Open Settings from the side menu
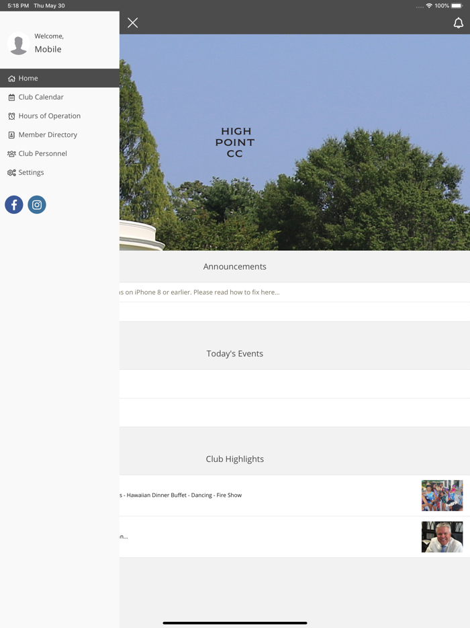The width and height of the screenshot is (470, 628). (x=60, y=172)
